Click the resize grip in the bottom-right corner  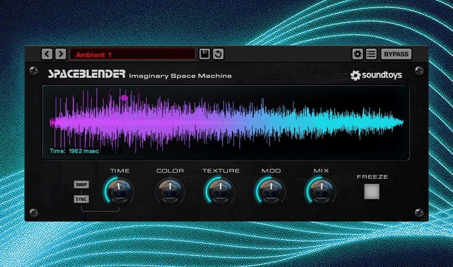[424, 217]
